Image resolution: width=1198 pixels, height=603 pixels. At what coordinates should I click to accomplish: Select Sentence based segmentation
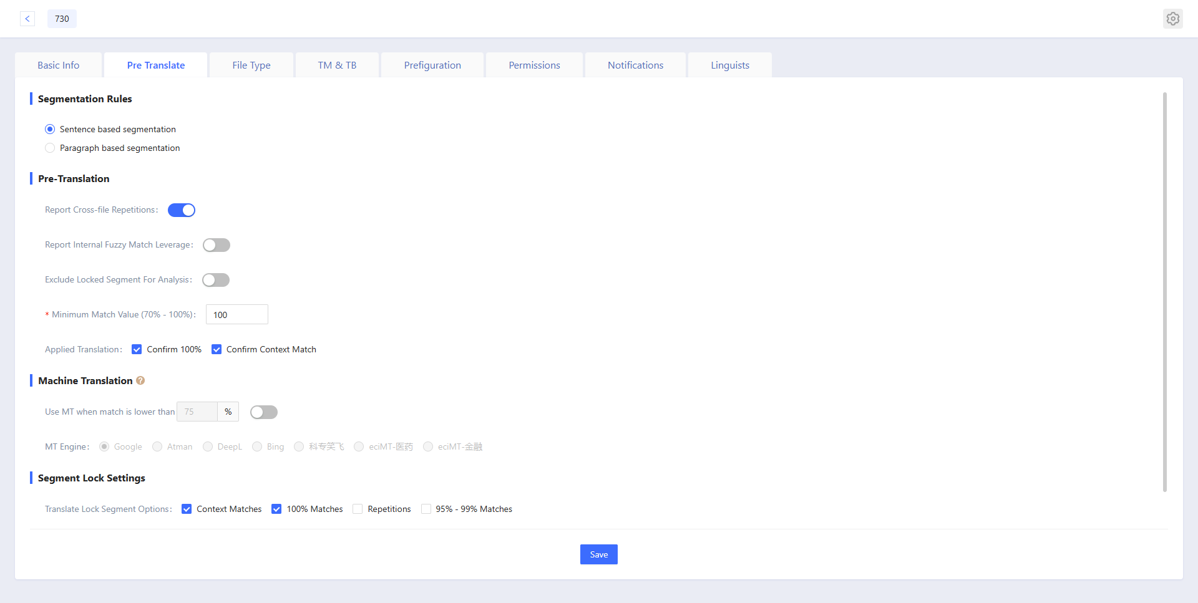(50, 129)
